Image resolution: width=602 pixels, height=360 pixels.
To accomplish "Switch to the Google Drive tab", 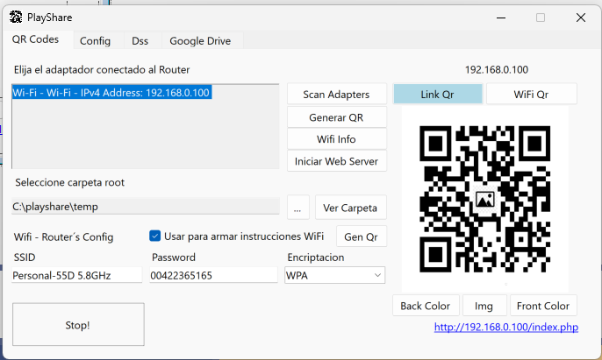I will click(200, 41).
